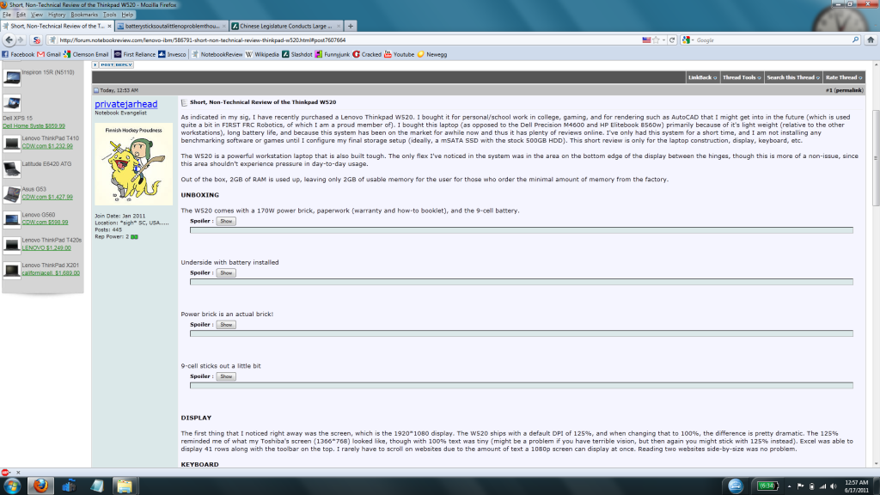Viewport: 880px width, 495px height.
Task: Click the Adblock Plus icon in status bar
Action: [x=5, y=473]
